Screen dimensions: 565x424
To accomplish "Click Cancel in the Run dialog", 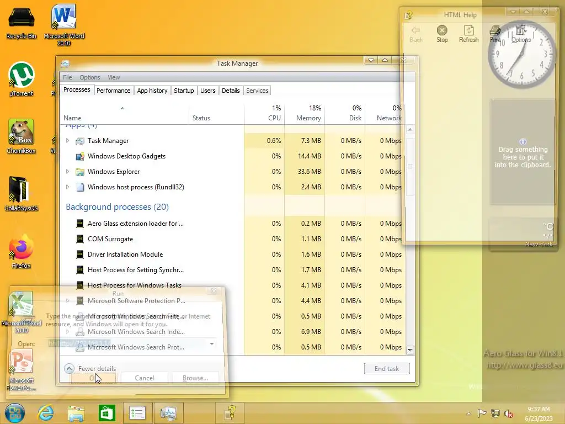I will coord(145,378).
